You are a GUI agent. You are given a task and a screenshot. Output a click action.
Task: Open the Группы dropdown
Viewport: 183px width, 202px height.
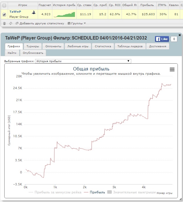coord(77,23)
